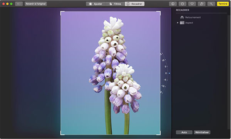The image size is (231, 139).
Task: Mark photo as favorite with heart icon
Action: point(192,4)
